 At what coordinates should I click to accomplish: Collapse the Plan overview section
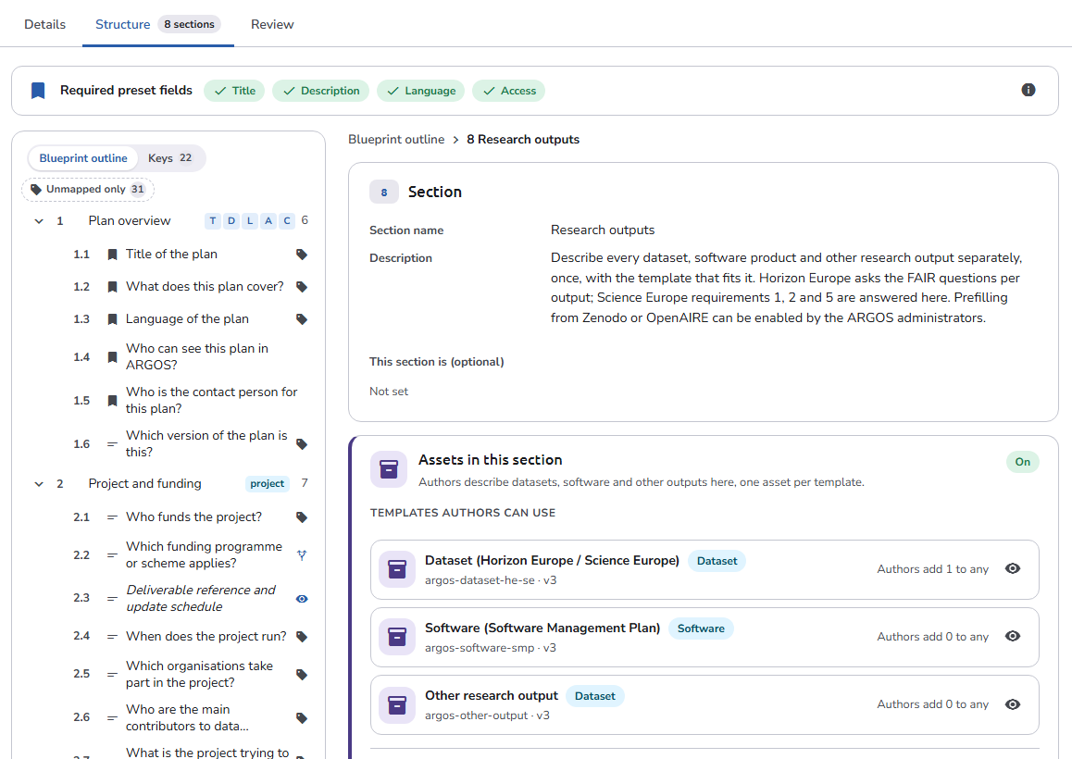click(39, 221)
